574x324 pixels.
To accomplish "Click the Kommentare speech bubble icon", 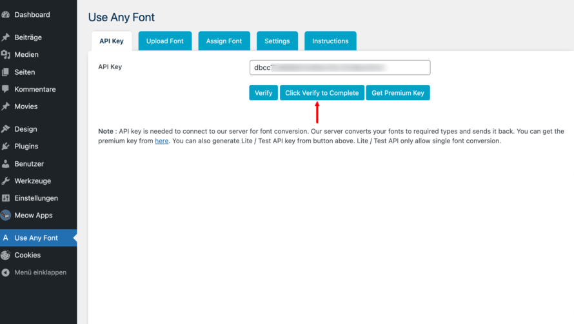I will pos(6,89).
